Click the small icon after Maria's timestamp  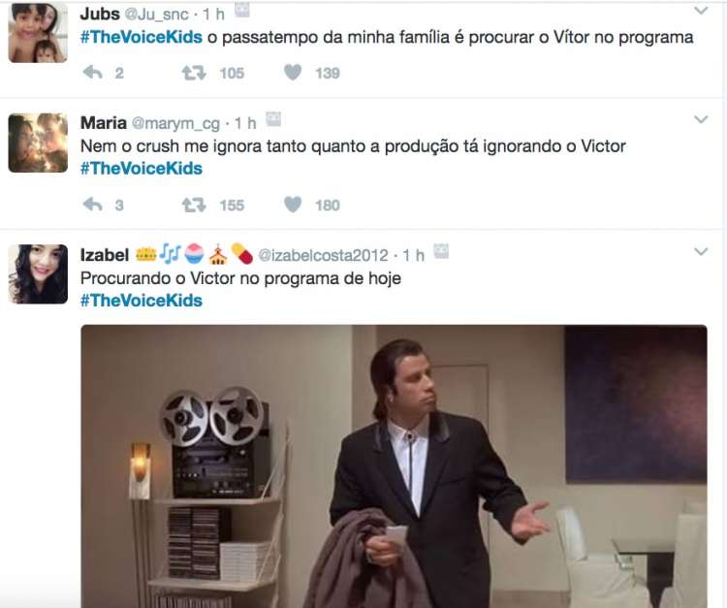(273, 119)
